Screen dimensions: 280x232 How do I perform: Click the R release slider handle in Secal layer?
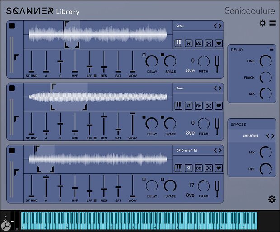(61, 61)
